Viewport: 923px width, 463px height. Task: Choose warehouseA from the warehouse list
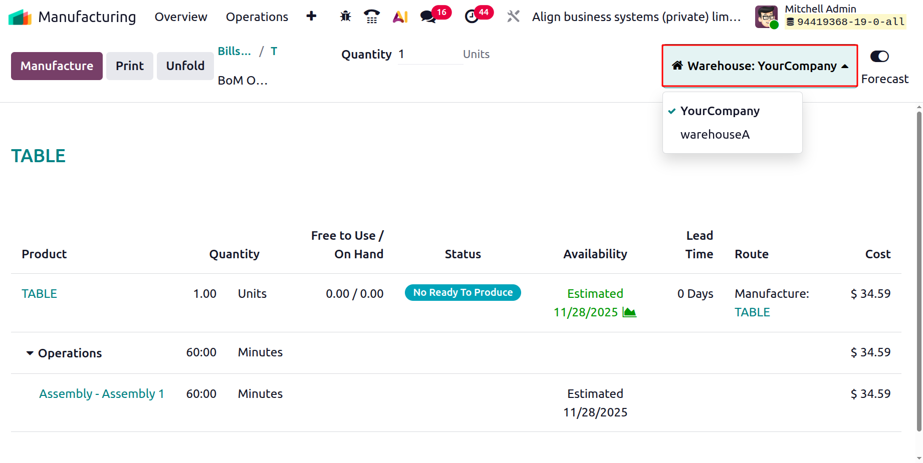coord(715,135)
